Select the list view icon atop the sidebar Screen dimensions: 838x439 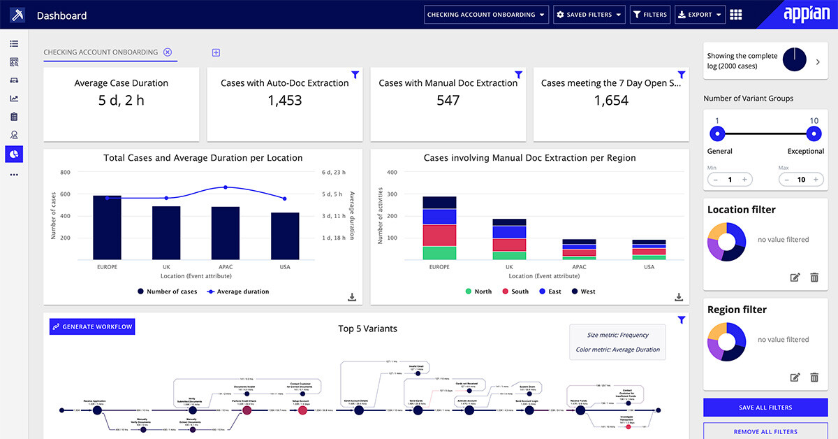coord(14,43)
